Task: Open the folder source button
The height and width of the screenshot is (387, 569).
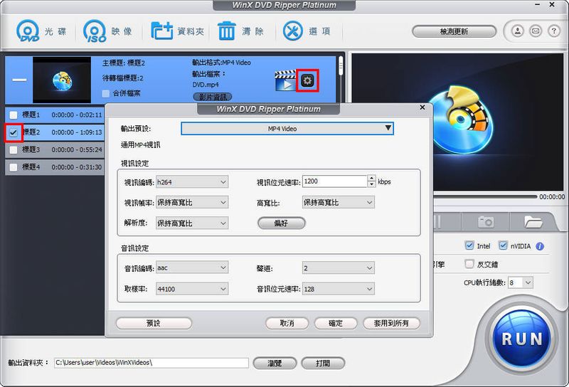Action: (177, 31)
